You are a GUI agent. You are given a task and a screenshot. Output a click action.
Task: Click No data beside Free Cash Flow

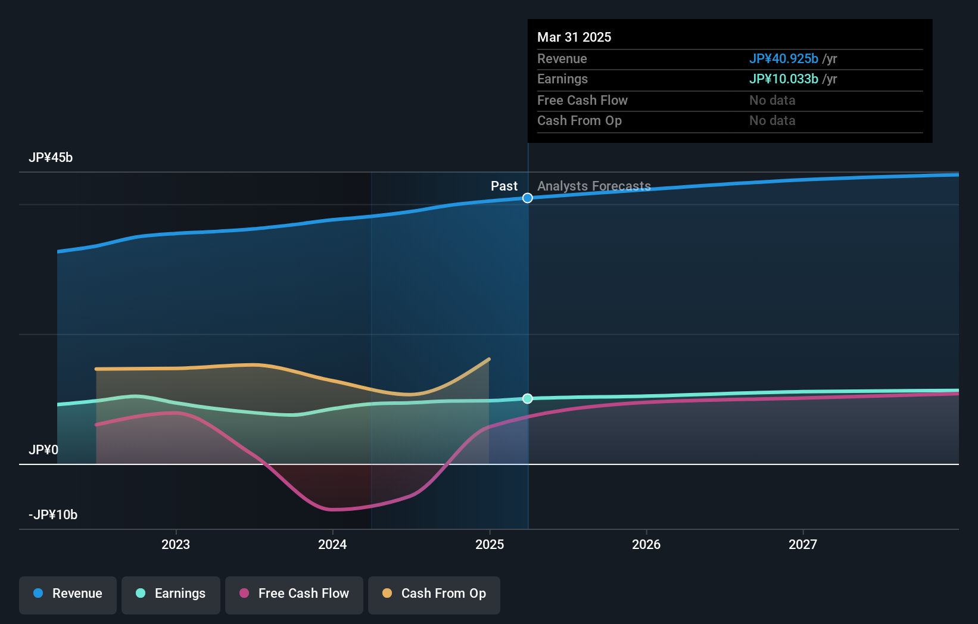point(773,100)
